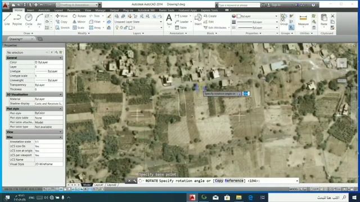Click the Move tool in Modify panel
360x202 pixels.
[61, 16]
